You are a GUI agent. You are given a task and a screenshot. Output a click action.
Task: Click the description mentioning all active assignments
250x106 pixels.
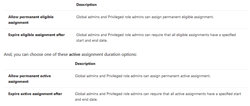pos(158,97)
